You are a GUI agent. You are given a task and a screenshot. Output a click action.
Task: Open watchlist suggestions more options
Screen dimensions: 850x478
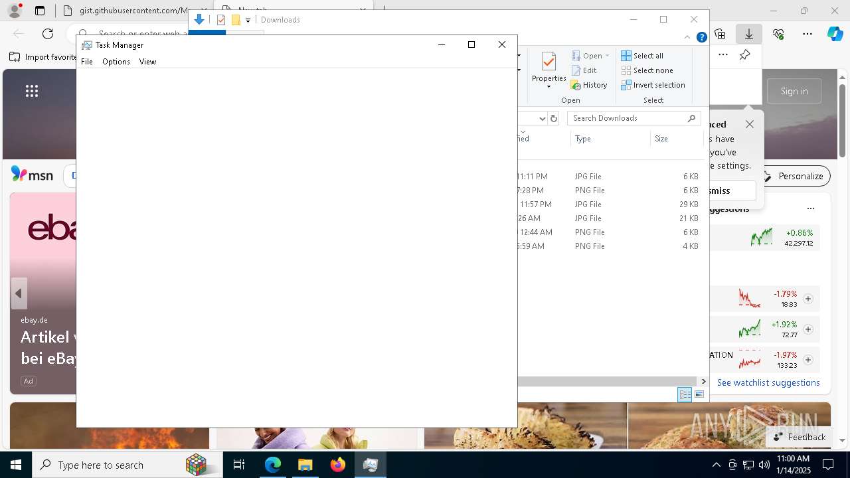[810, 208]
